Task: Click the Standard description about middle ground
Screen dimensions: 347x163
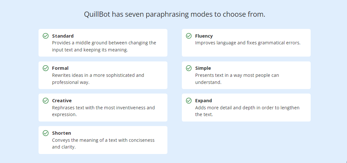Action: click(x=104, y=46)
